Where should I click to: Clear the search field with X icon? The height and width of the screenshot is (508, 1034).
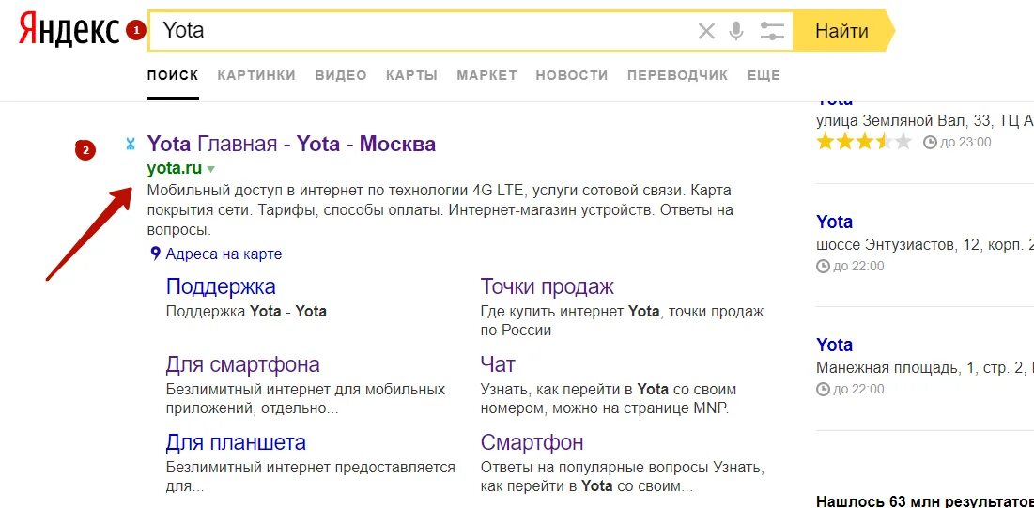[706, 31]
